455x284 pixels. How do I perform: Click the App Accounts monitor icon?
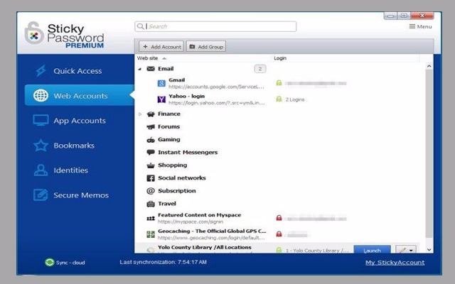[41, 120]
